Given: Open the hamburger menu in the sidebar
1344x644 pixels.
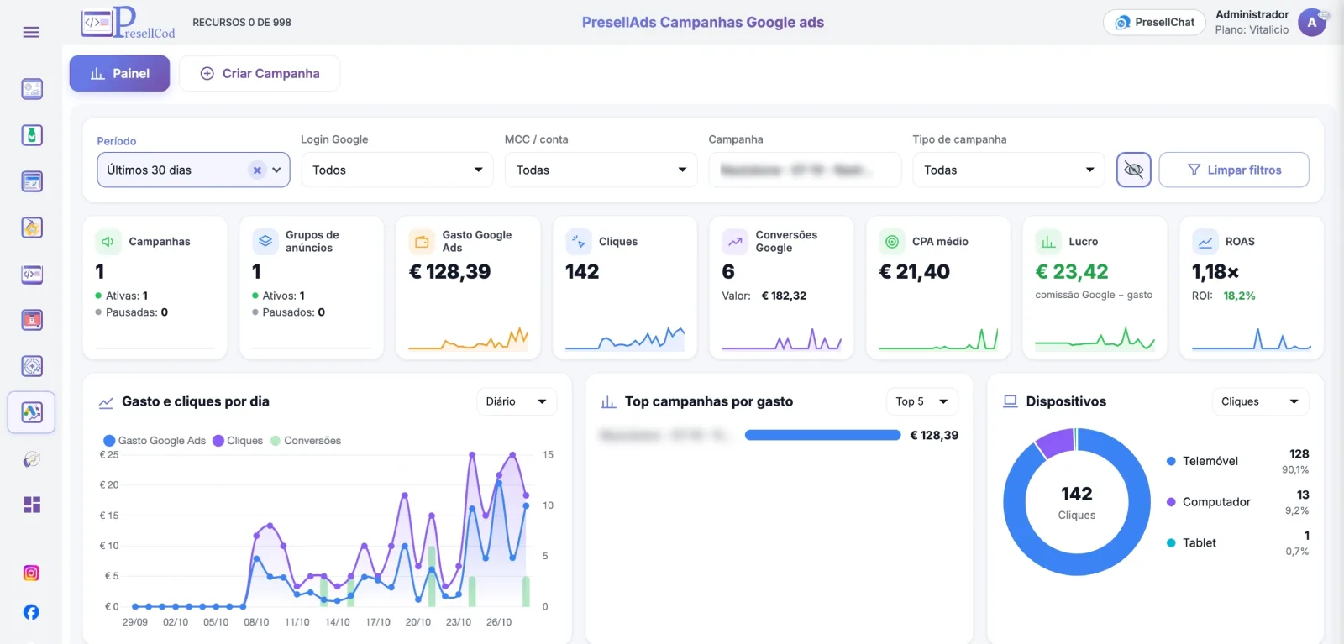Looking at the screenshot, I should pos(31,32).
